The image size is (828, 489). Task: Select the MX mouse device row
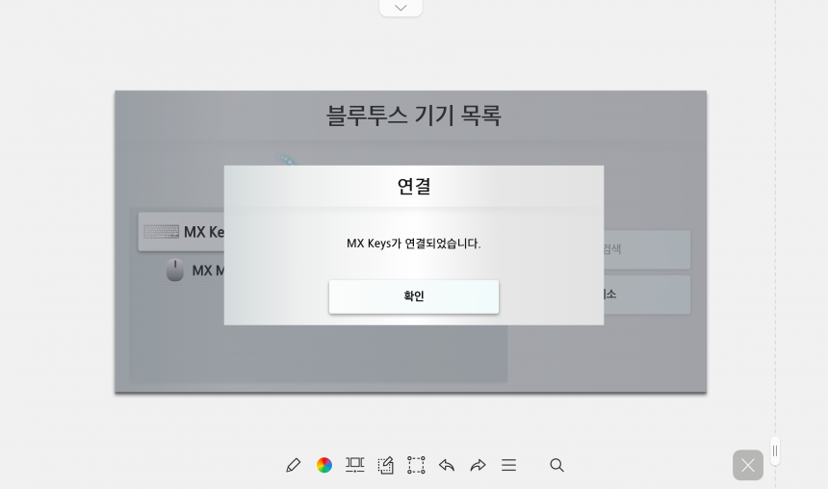(x=191, y=270)
